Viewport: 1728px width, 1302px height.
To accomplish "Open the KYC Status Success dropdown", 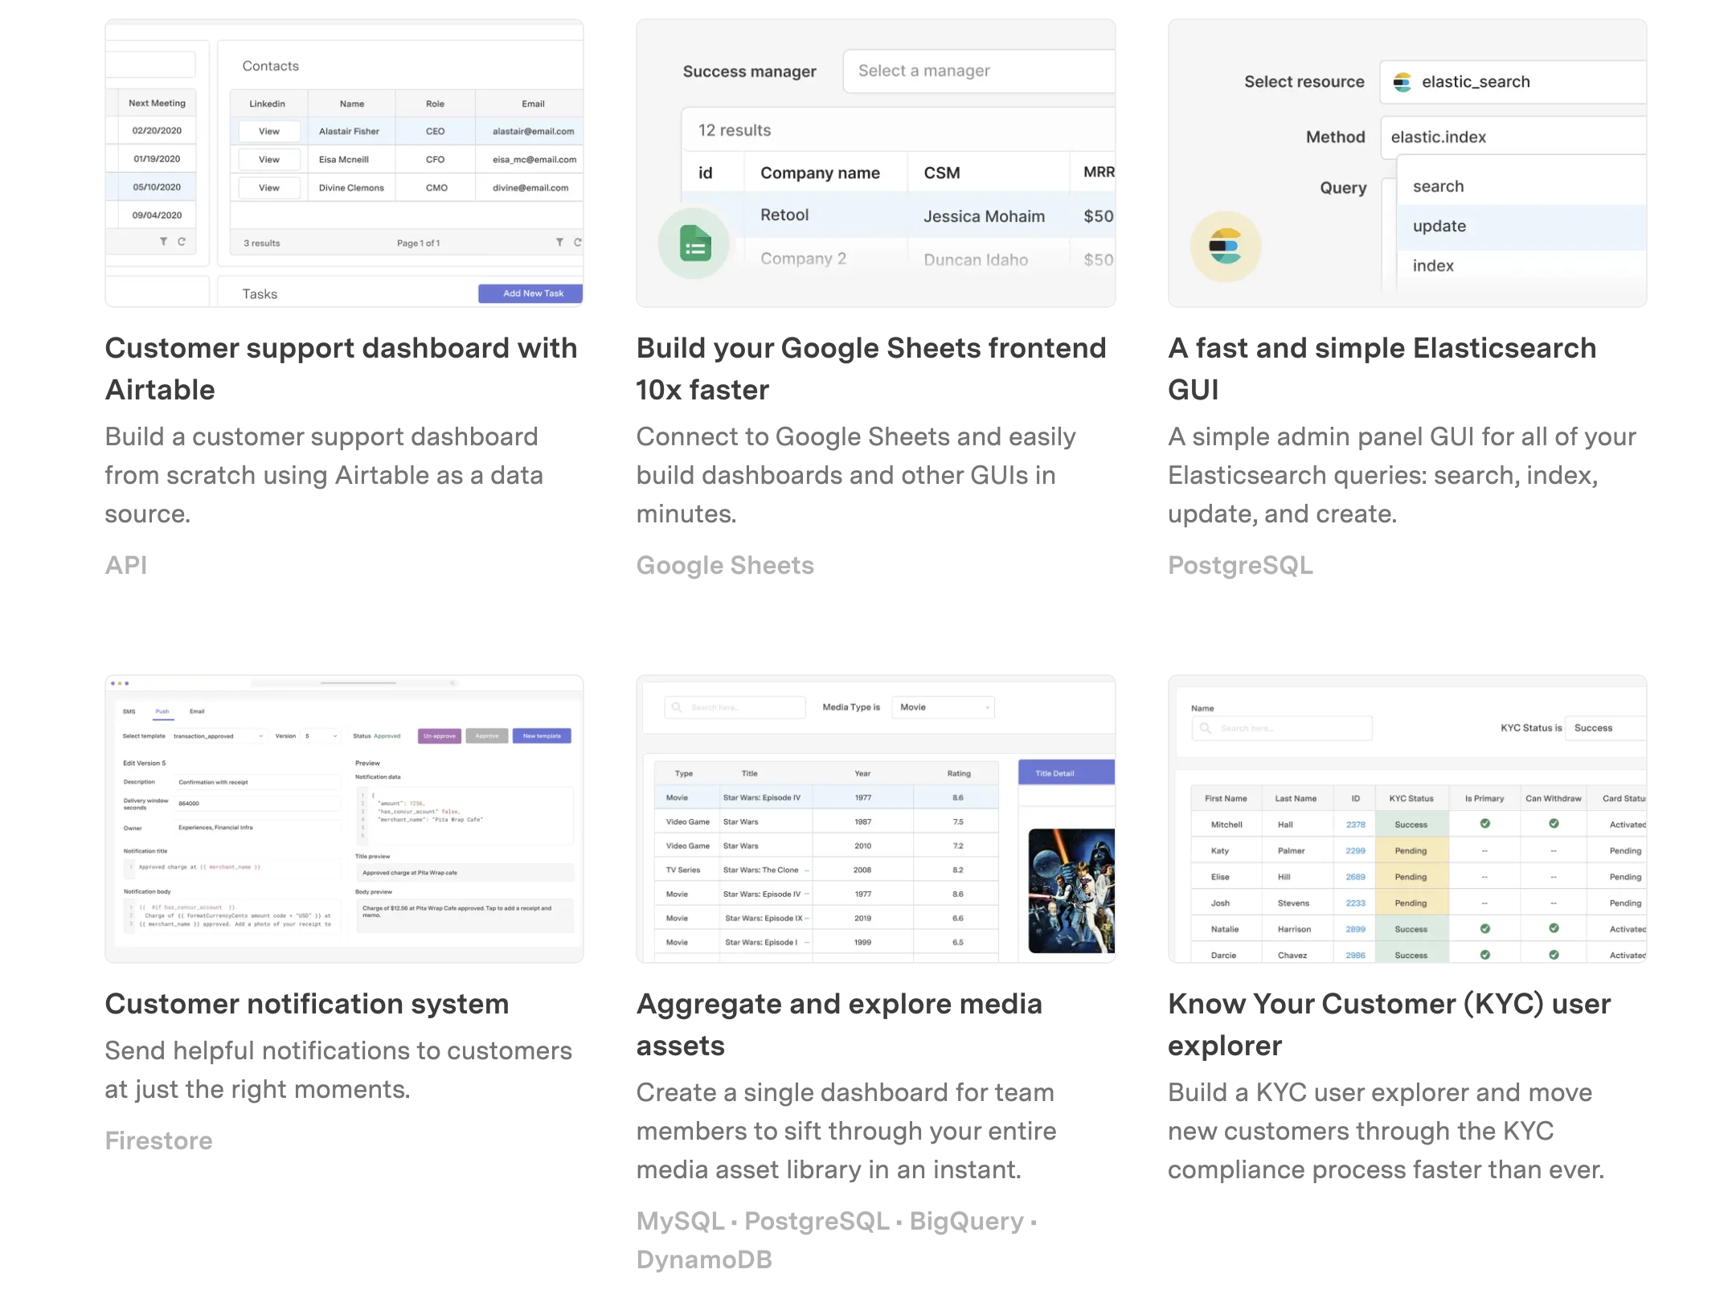I will point(1605,728).
